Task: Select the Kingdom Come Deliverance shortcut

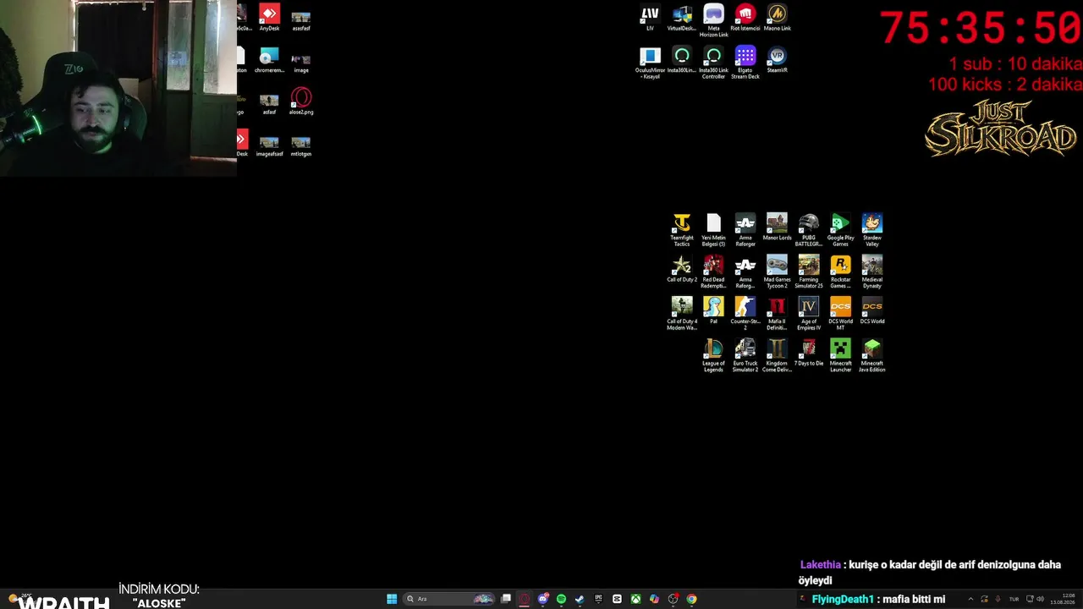Action: pos(777,355)
